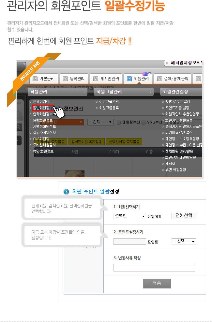Toggle the 메일링수신 checkbox
This screenshot has height=322, width=212.
118,123
